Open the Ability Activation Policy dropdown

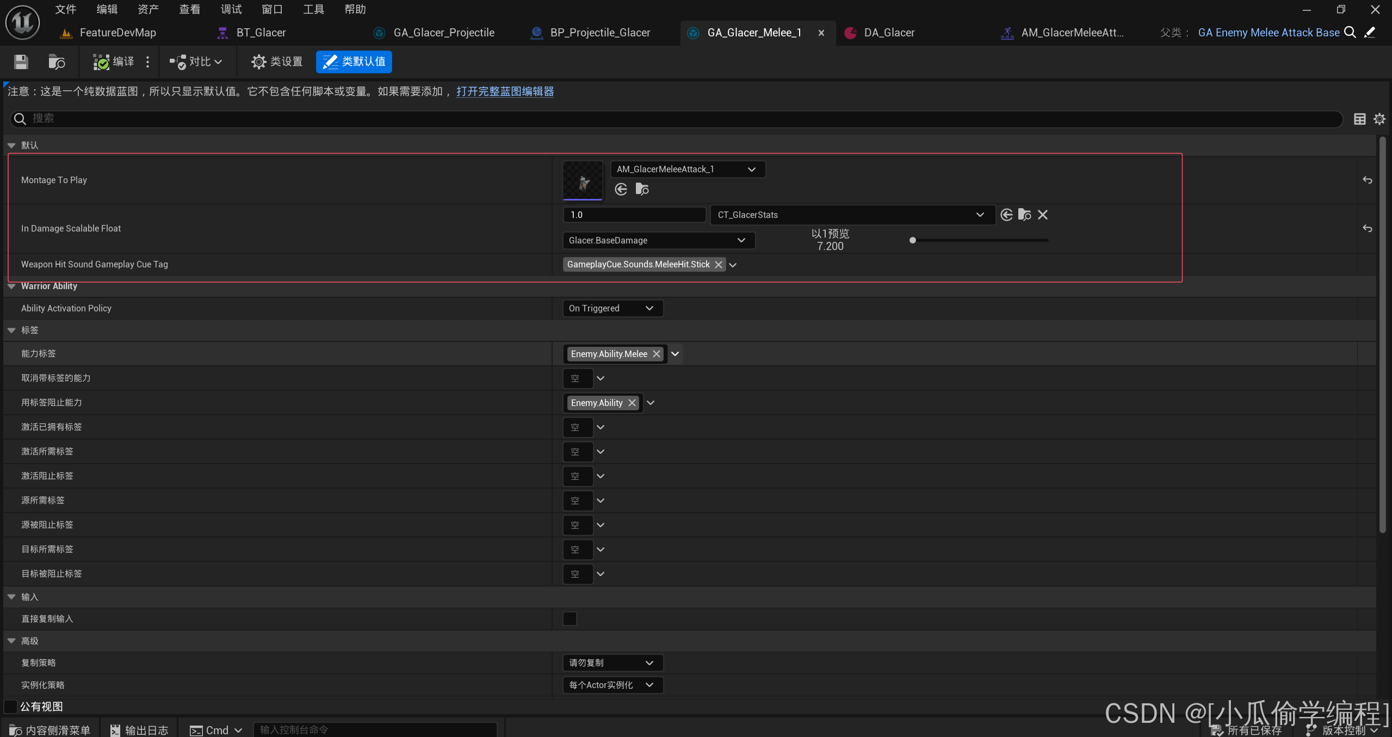click(x=612, y=308)
